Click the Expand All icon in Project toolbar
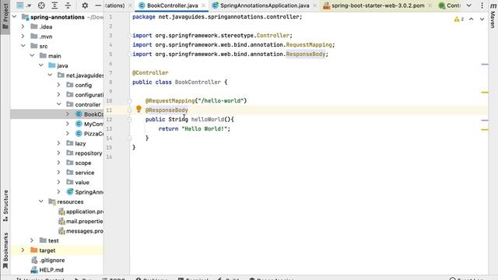 54,5
